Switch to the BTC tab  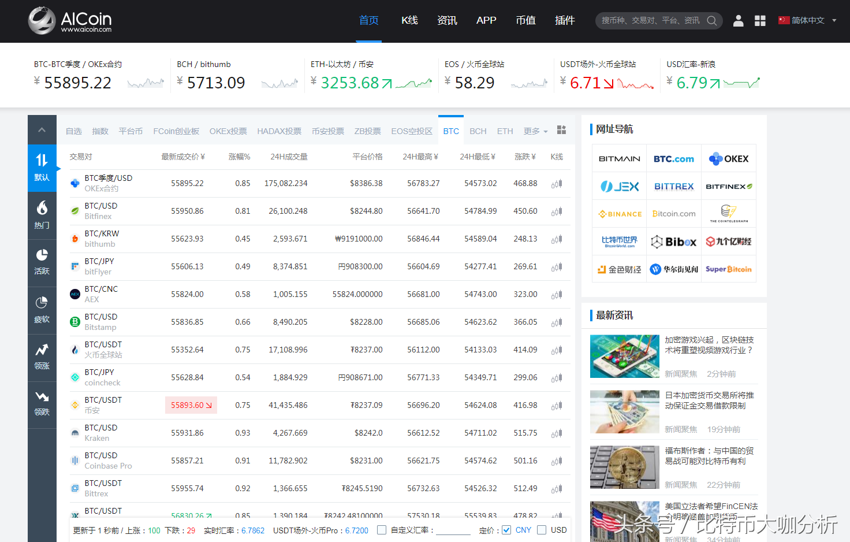tap(451, 131)
